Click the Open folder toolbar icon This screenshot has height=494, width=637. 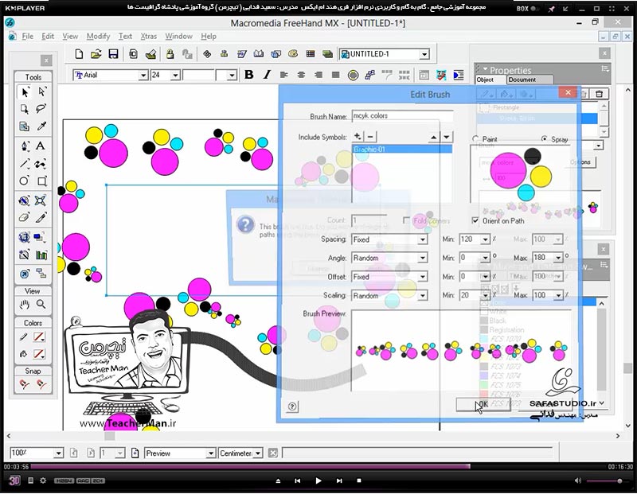point(96,54)
